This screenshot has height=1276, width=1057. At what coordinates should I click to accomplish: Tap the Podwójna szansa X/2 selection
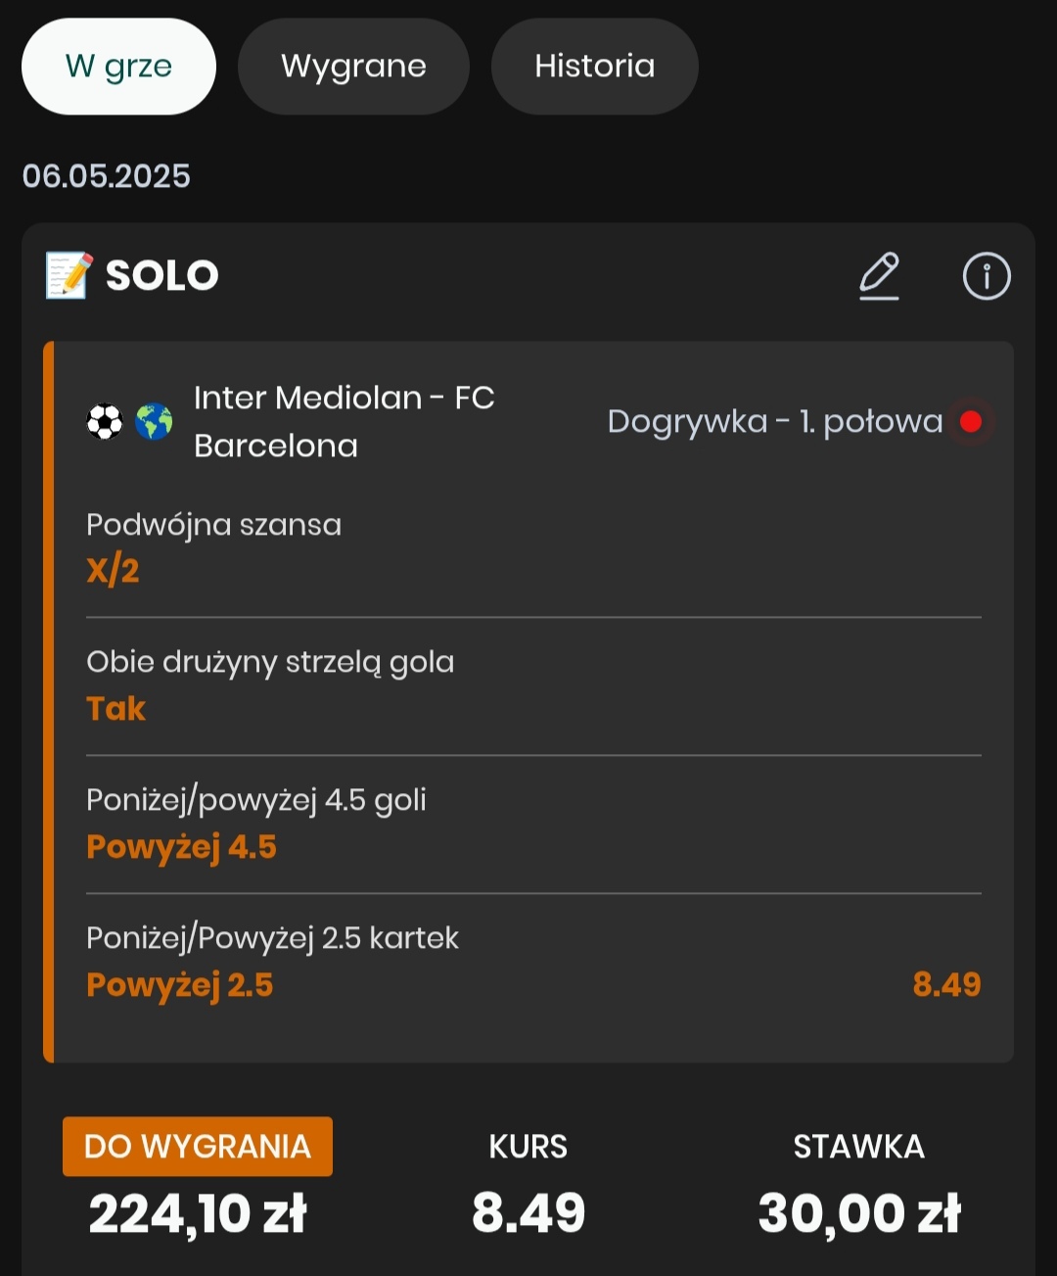114,570
